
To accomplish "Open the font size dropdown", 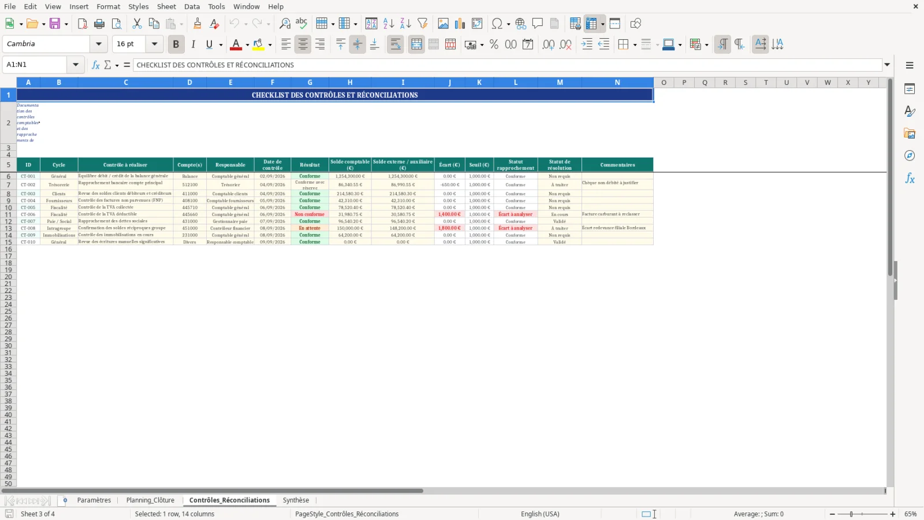I will click(154, 44).
